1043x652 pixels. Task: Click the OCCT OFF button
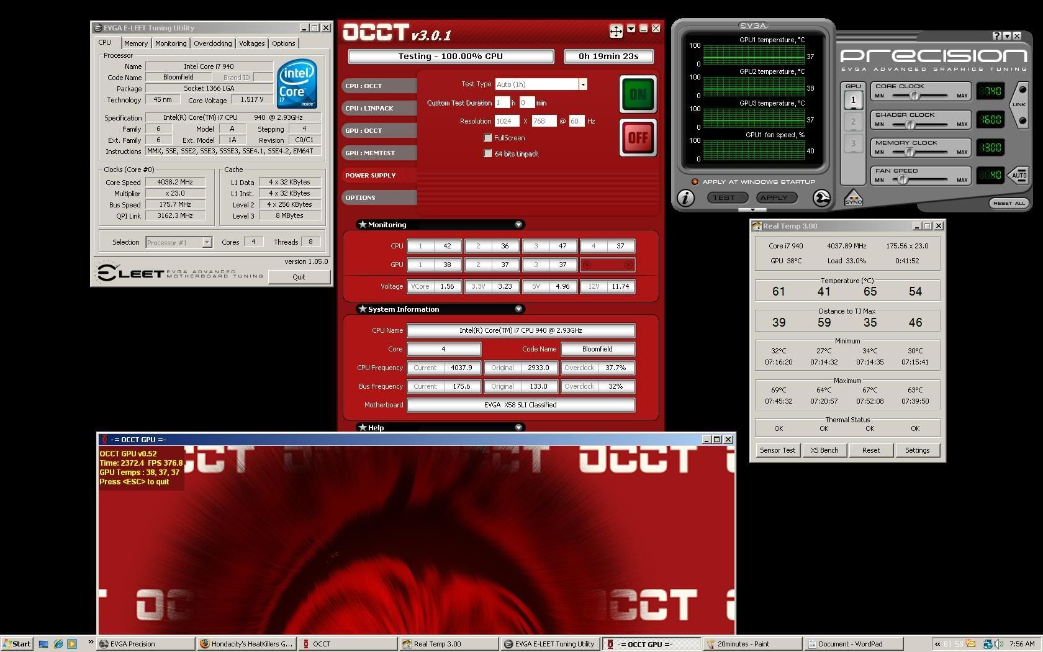[638, 138]
